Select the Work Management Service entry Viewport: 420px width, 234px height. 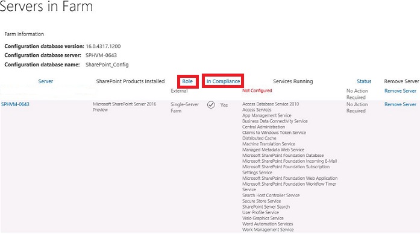coord(268,229)
